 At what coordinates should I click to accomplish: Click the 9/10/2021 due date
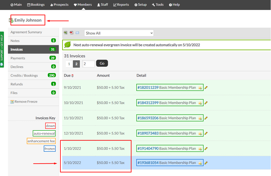72,87
